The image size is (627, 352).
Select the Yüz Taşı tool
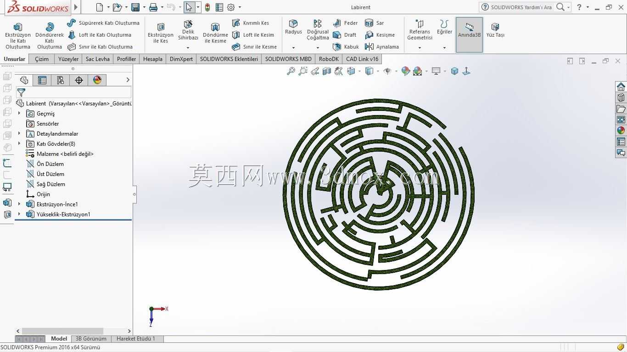(495, 30)
